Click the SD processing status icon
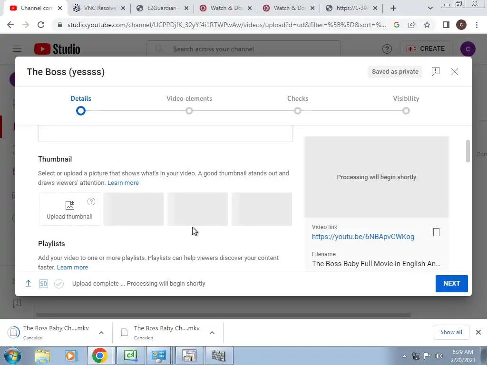The height and width of the screenshot is (365, 487). (x=43, y=284)
